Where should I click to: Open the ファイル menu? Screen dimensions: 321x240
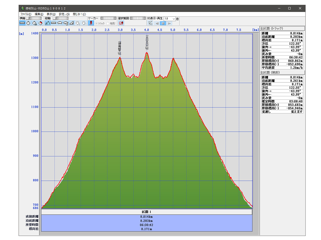pyautogui.click(x=26, y=14)
